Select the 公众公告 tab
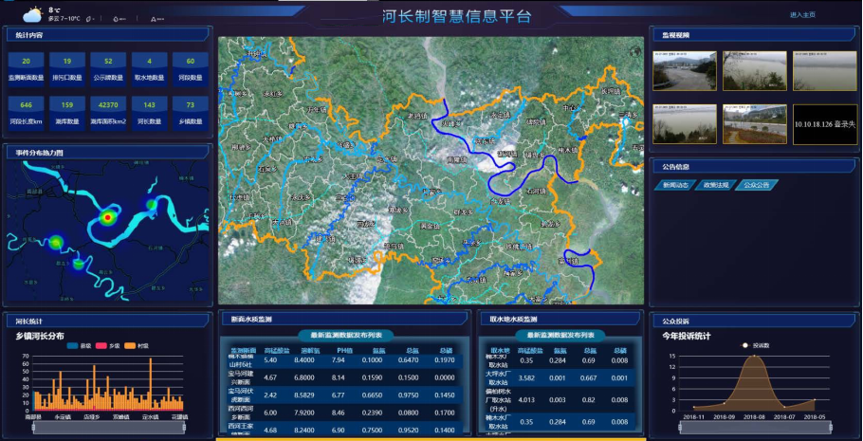This screenshot has width=863, height=441. click(757, 185)
